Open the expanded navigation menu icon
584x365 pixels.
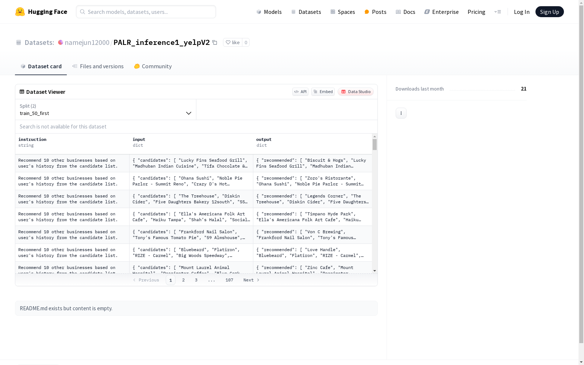(498, 12)
